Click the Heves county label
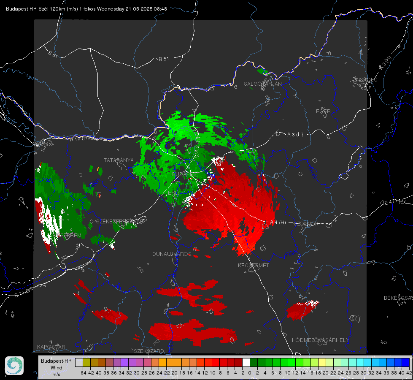The height and width of the screenshot is (380, 413). coord(312,171)
